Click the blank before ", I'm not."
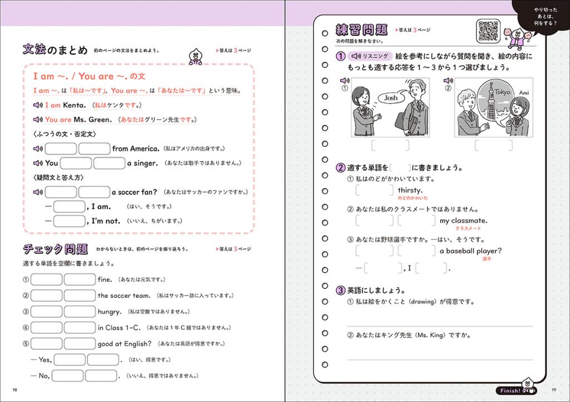This screenshot has width=570, height=402. (70, 221)
